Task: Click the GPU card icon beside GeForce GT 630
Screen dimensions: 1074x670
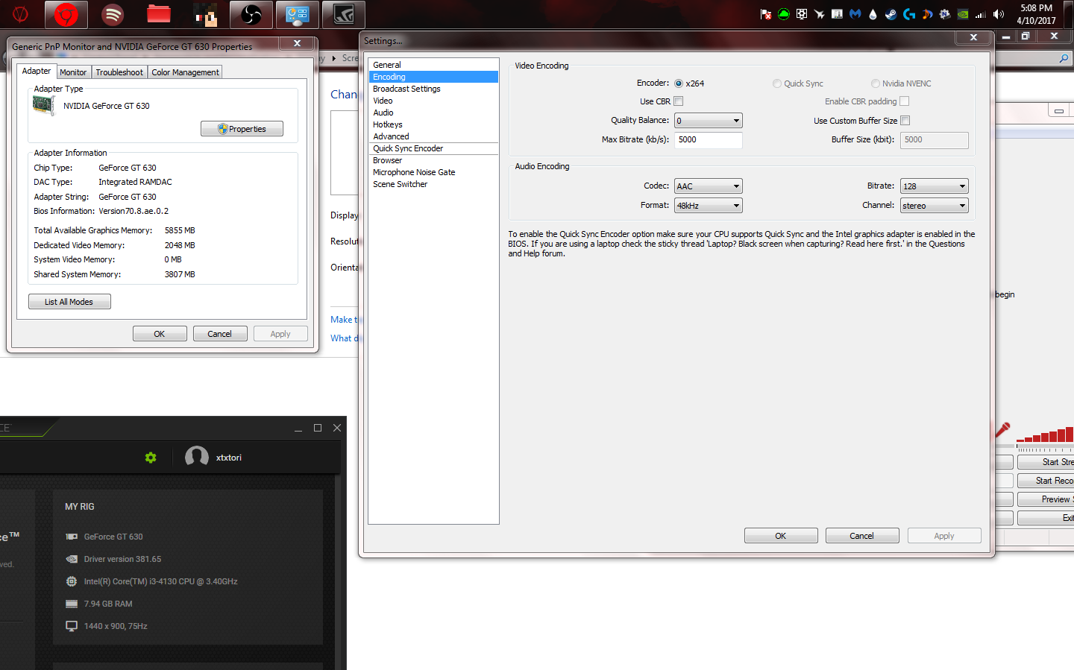Action: pyautogui.click(x=72, y=537)
